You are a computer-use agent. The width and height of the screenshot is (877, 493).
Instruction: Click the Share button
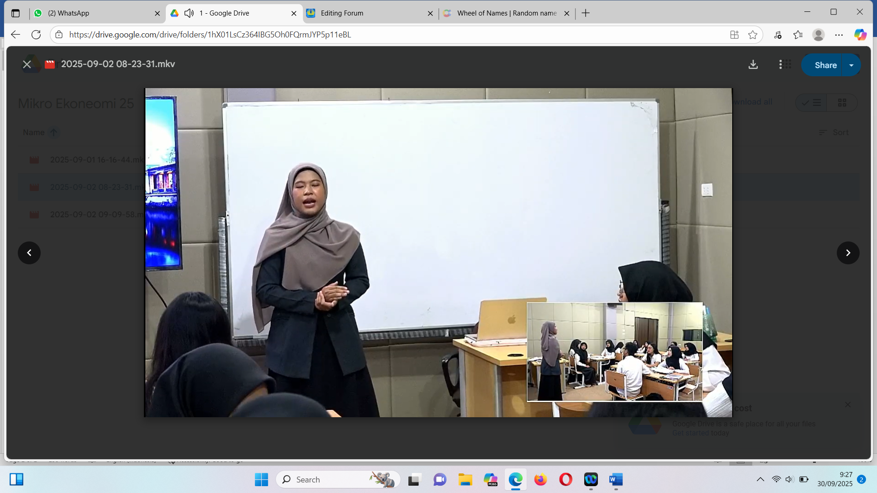pos(825,65)
